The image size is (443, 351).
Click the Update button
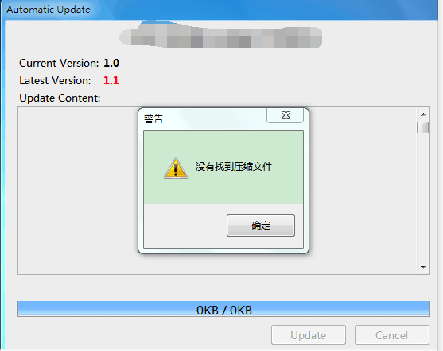309,335
